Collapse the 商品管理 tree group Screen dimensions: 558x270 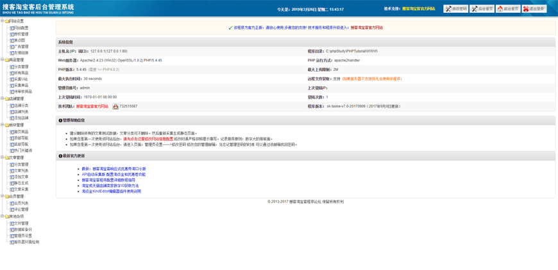pos(2,60)
